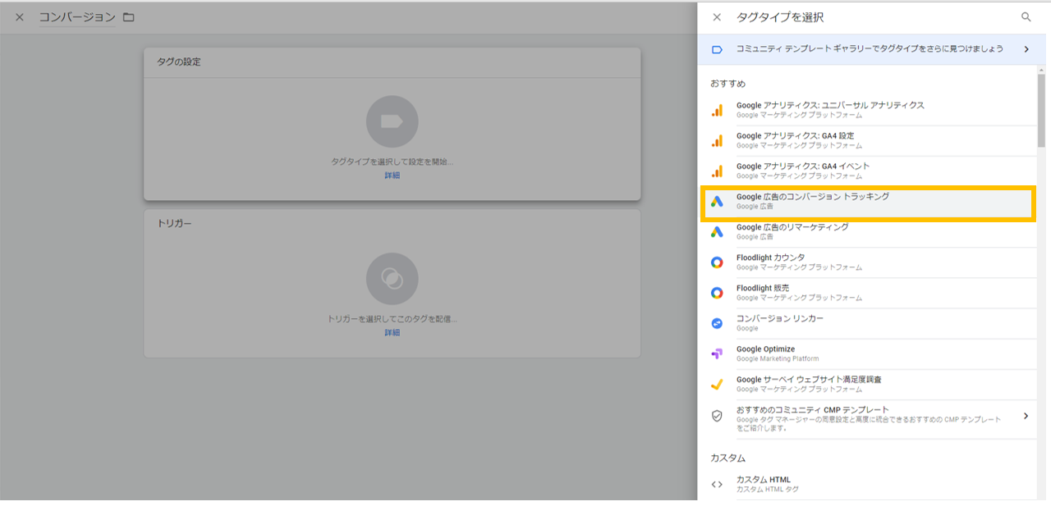
Task: Click 詳細 link under トリガー
Action: click(392, 333)
